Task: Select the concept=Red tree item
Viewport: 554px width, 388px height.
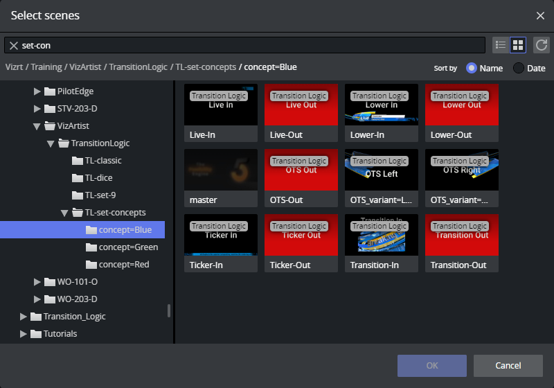Action: click(x=123, y=265)
